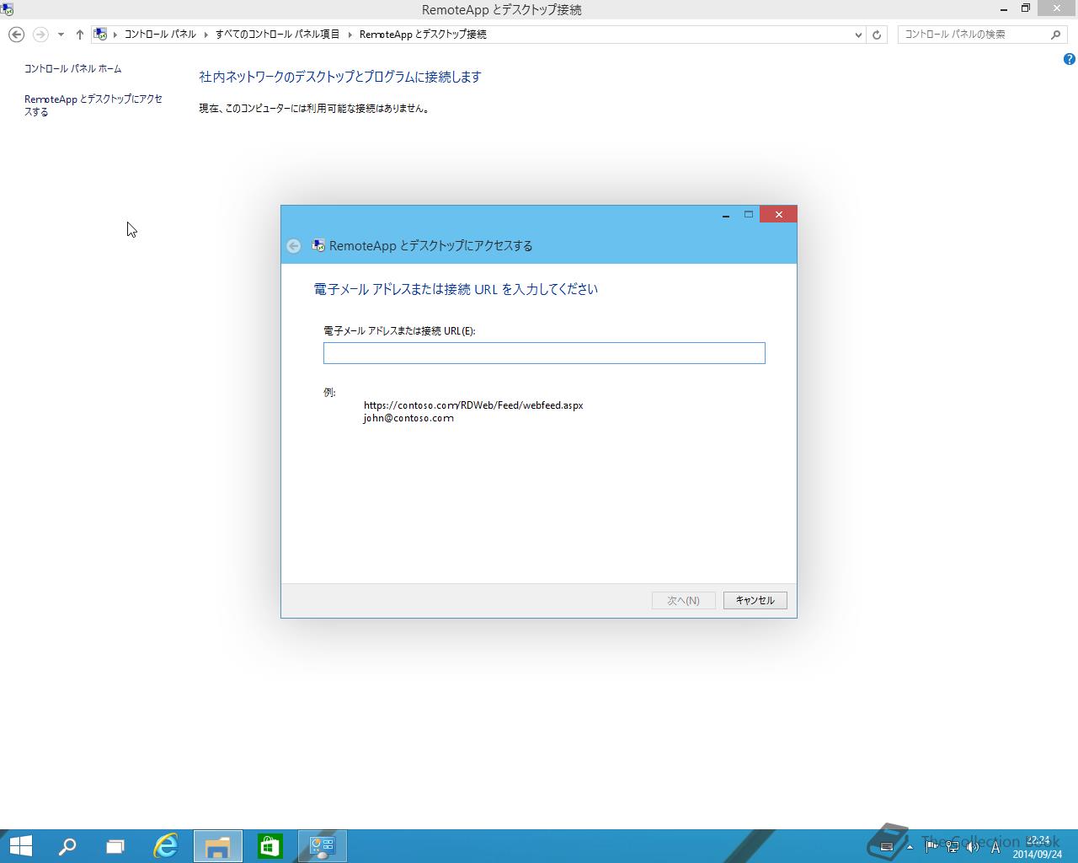Click example text john@contoso.com
The width and height of the screenshot is (1078, 863).
408,418
